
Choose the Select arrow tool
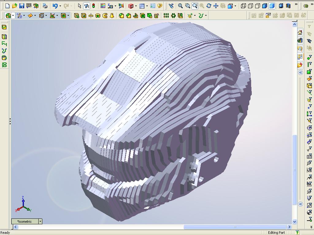click(x=79, y=6)
